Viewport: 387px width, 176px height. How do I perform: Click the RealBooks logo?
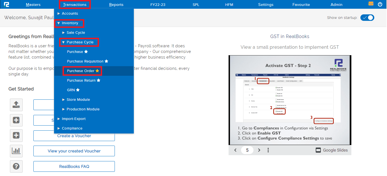tap(7, 4)
